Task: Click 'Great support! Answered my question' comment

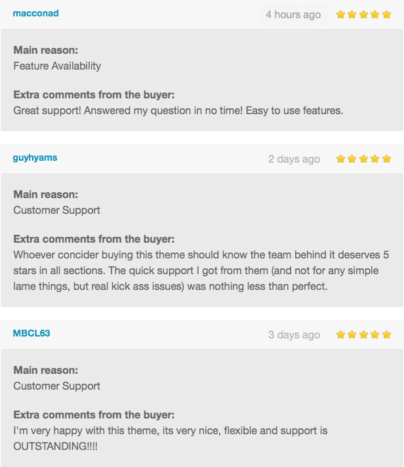Action: pos(178,110)
